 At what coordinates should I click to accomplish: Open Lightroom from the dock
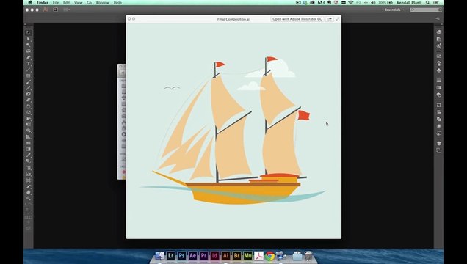coord(170,256)
